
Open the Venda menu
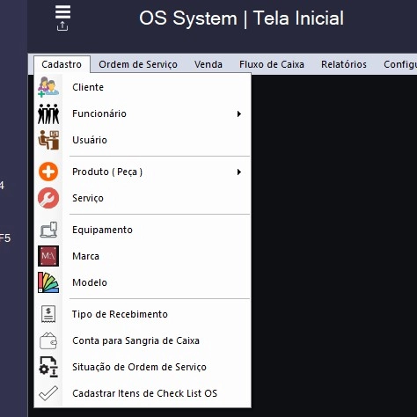[208, 64]
